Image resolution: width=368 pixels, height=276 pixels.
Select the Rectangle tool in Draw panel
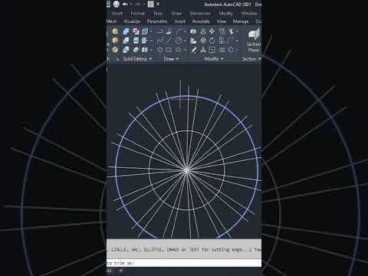pyautogui.click(x=169, y=50)
